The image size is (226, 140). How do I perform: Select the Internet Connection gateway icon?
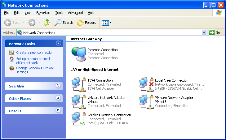point(79,54)
